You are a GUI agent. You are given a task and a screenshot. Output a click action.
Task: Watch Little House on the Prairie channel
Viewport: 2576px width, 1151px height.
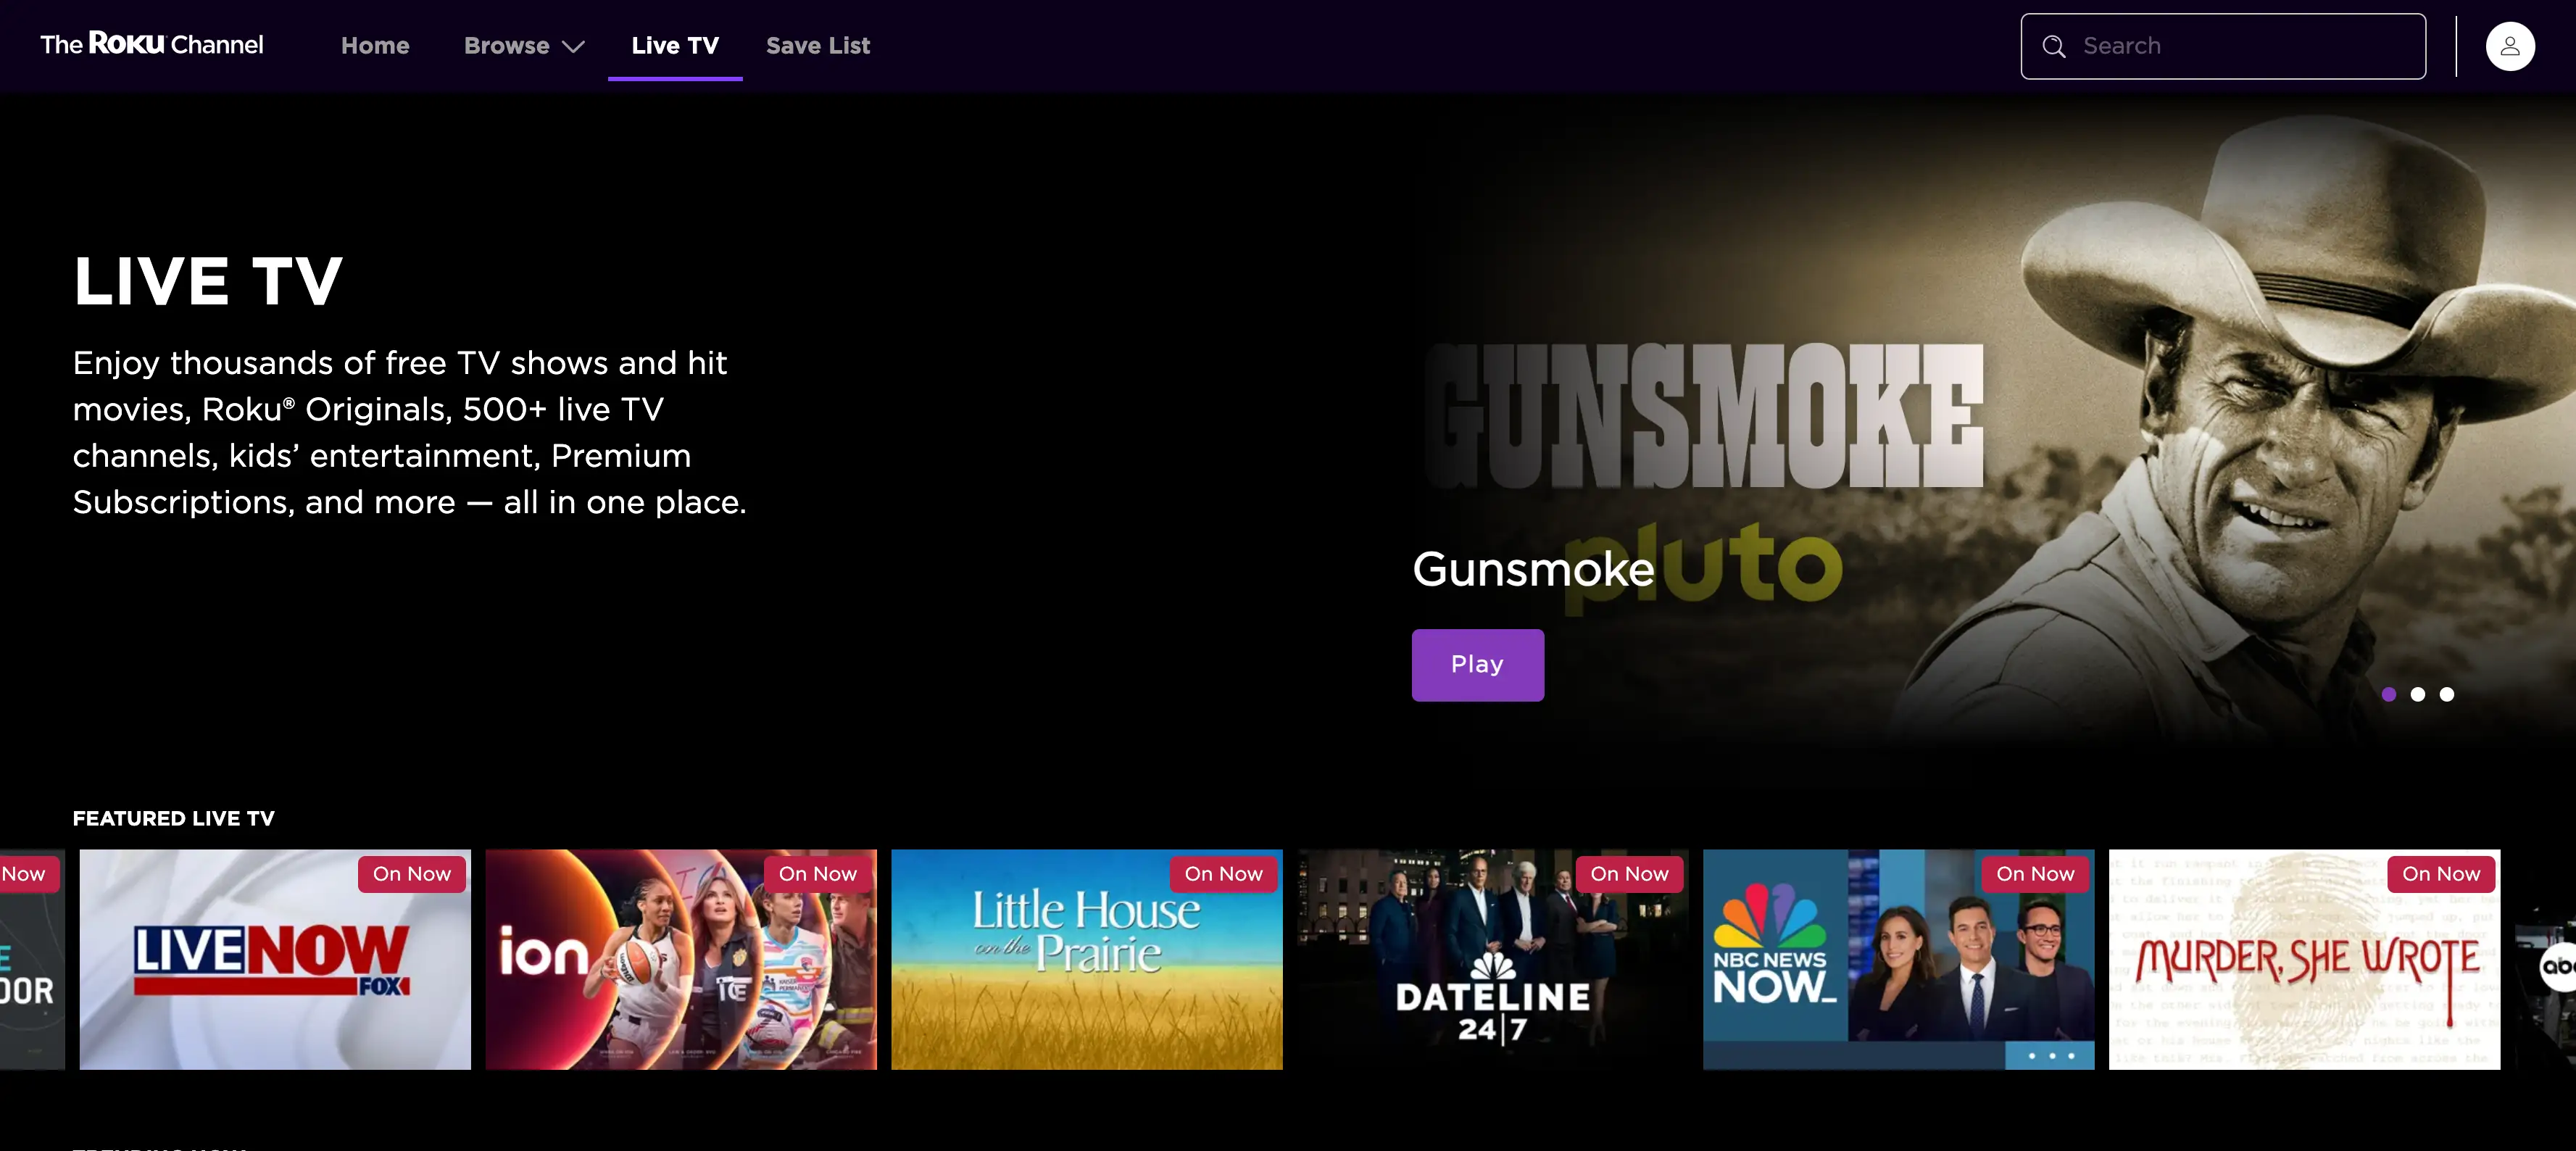click(x=1087, y=960)
